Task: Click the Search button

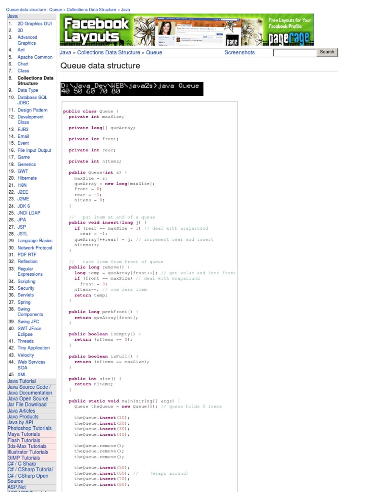Action: click(327, 52)
